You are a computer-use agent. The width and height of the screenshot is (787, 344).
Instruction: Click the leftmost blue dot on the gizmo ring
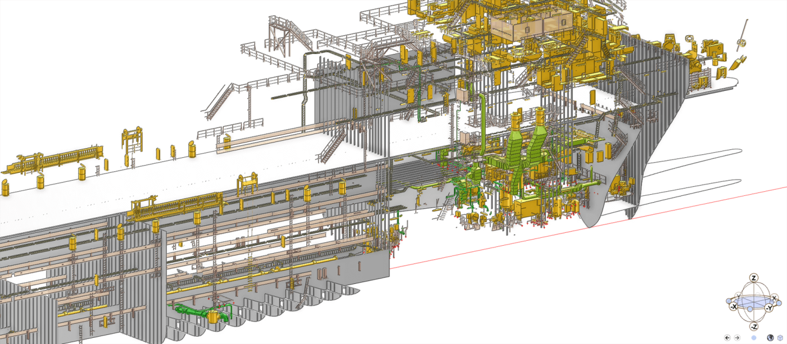(729, 301)
